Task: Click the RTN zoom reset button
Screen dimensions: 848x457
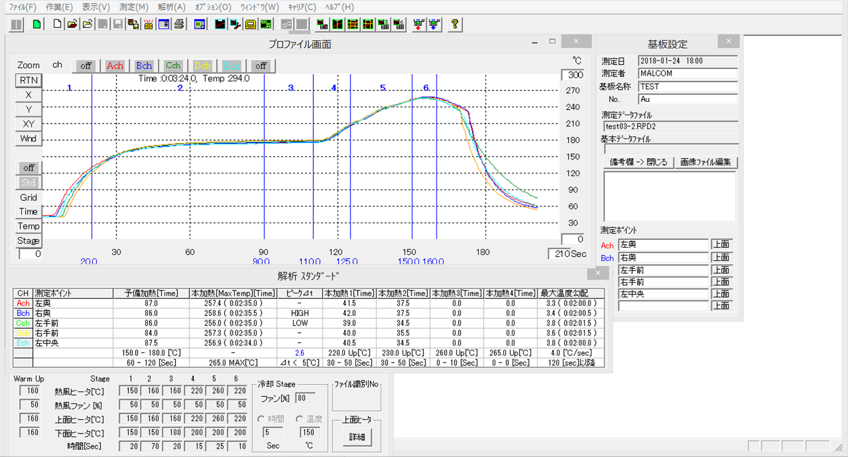Action: click(28, 80)
